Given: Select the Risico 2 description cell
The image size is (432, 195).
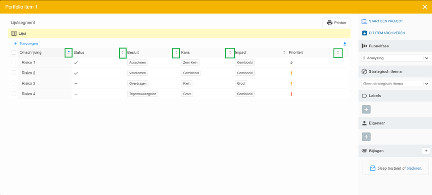Looking at the screenshot, I should (x=45, y=73).
